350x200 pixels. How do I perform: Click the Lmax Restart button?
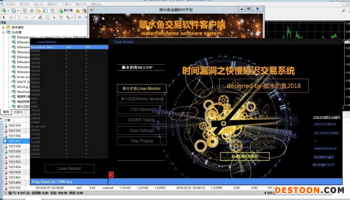click(x=70, y=168)
